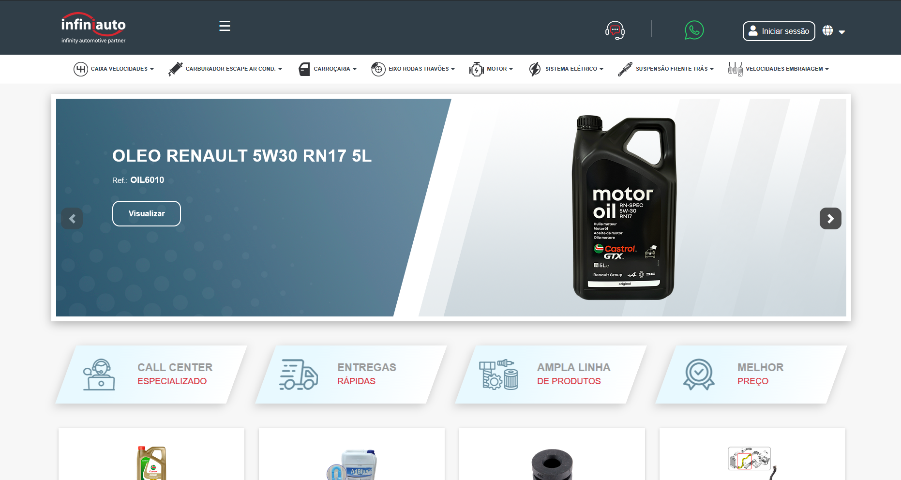The width and height of the screenshot is (901, 480).
Task: Open the hamburger menu icon
Action: (225, 26)
